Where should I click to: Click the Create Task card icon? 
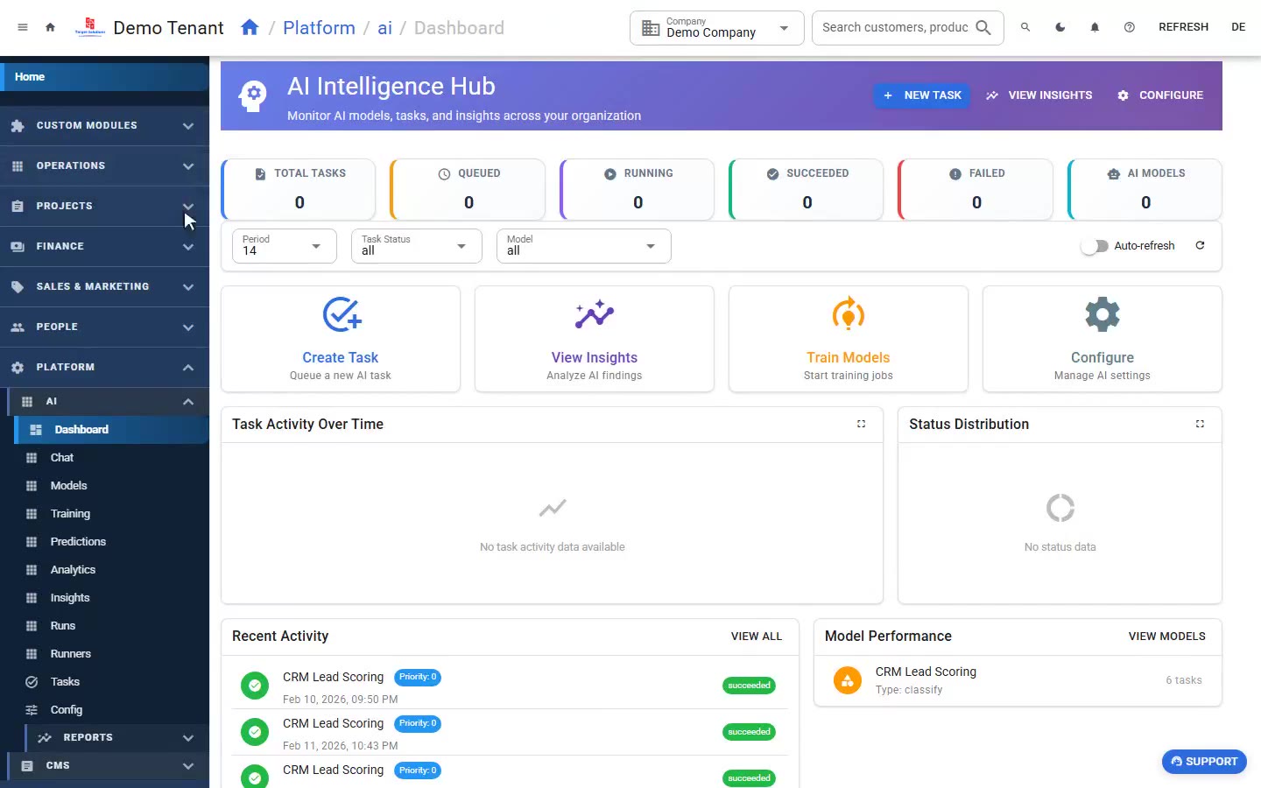tap(342, 314)
